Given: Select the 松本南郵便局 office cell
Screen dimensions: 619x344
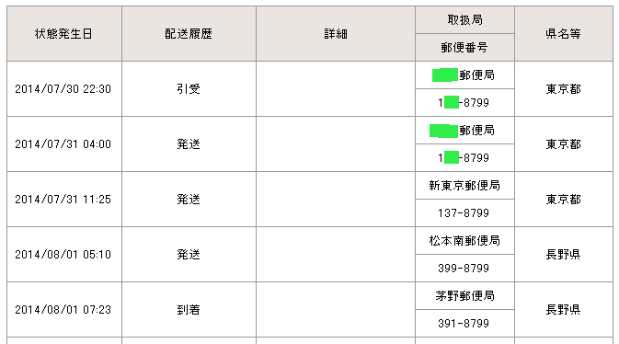Looking at the screenshot, I should click(464, 240).
